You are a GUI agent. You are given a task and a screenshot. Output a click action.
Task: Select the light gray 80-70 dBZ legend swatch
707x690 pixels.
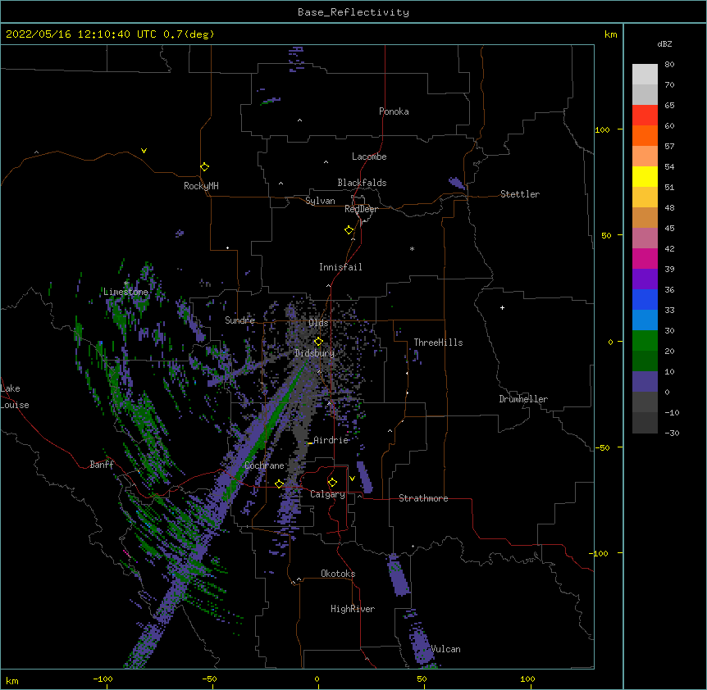click(645, 75)
